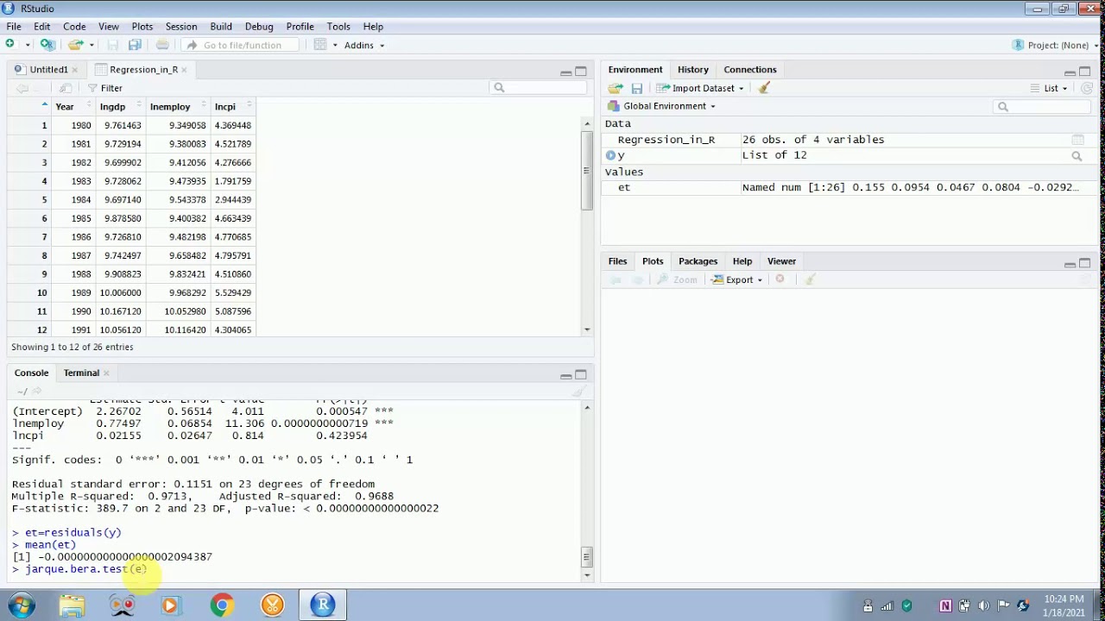Screen dimensions: 1105x621
Task: Save workspace icon in Environment pane
Action: (636, 88)
